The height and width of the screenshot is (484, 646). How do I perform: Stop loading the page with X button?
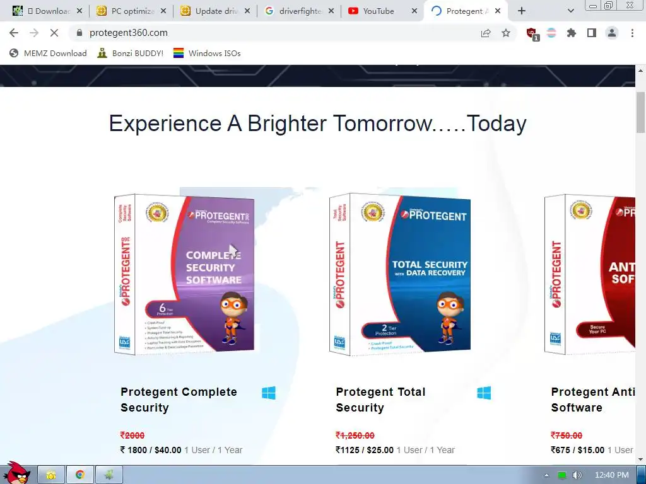54,33
